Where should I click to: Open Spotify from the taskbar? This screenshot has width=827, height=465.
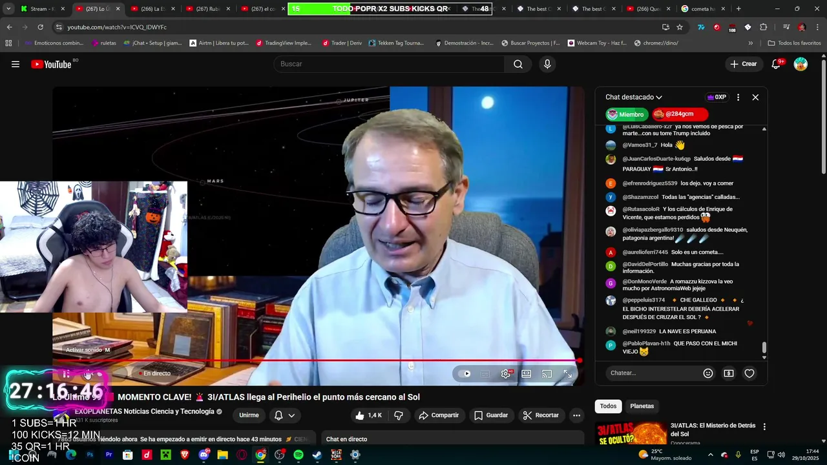(298, 455)
